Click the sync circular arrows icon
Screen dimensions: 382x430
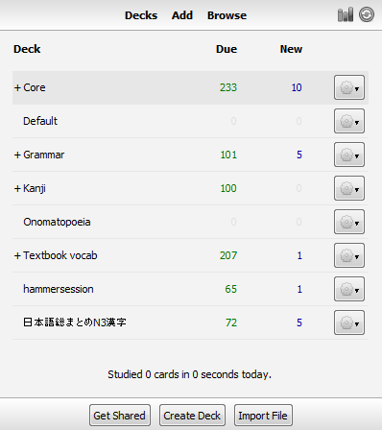[367, 14]
